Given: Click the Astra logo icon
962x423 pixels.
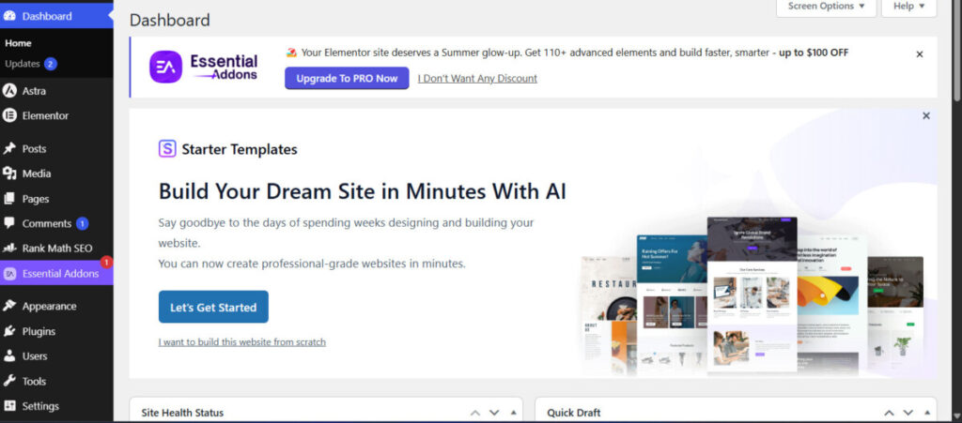Looking at the screenshot, I should click(9, 91).
